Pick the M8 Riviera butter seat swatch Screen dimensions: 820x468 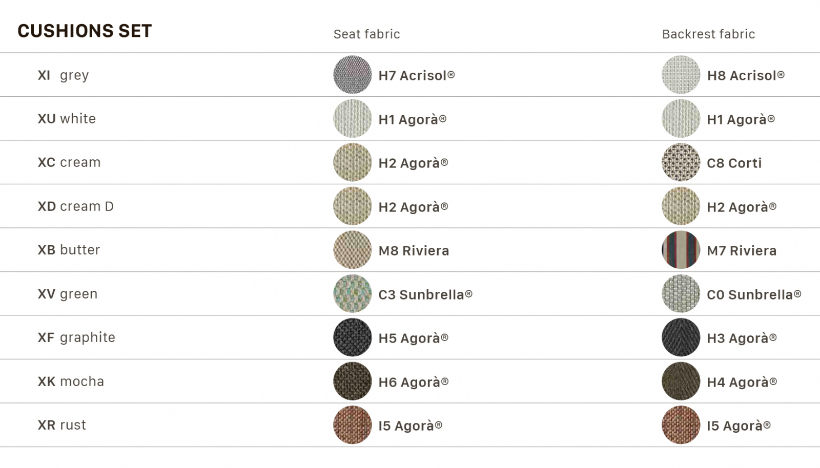(x=353, y=250)
